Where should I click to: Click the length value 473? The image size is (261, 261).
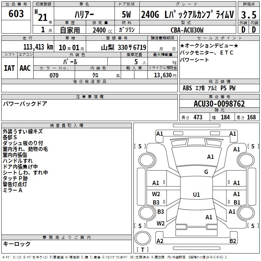[x=198, y=117]
